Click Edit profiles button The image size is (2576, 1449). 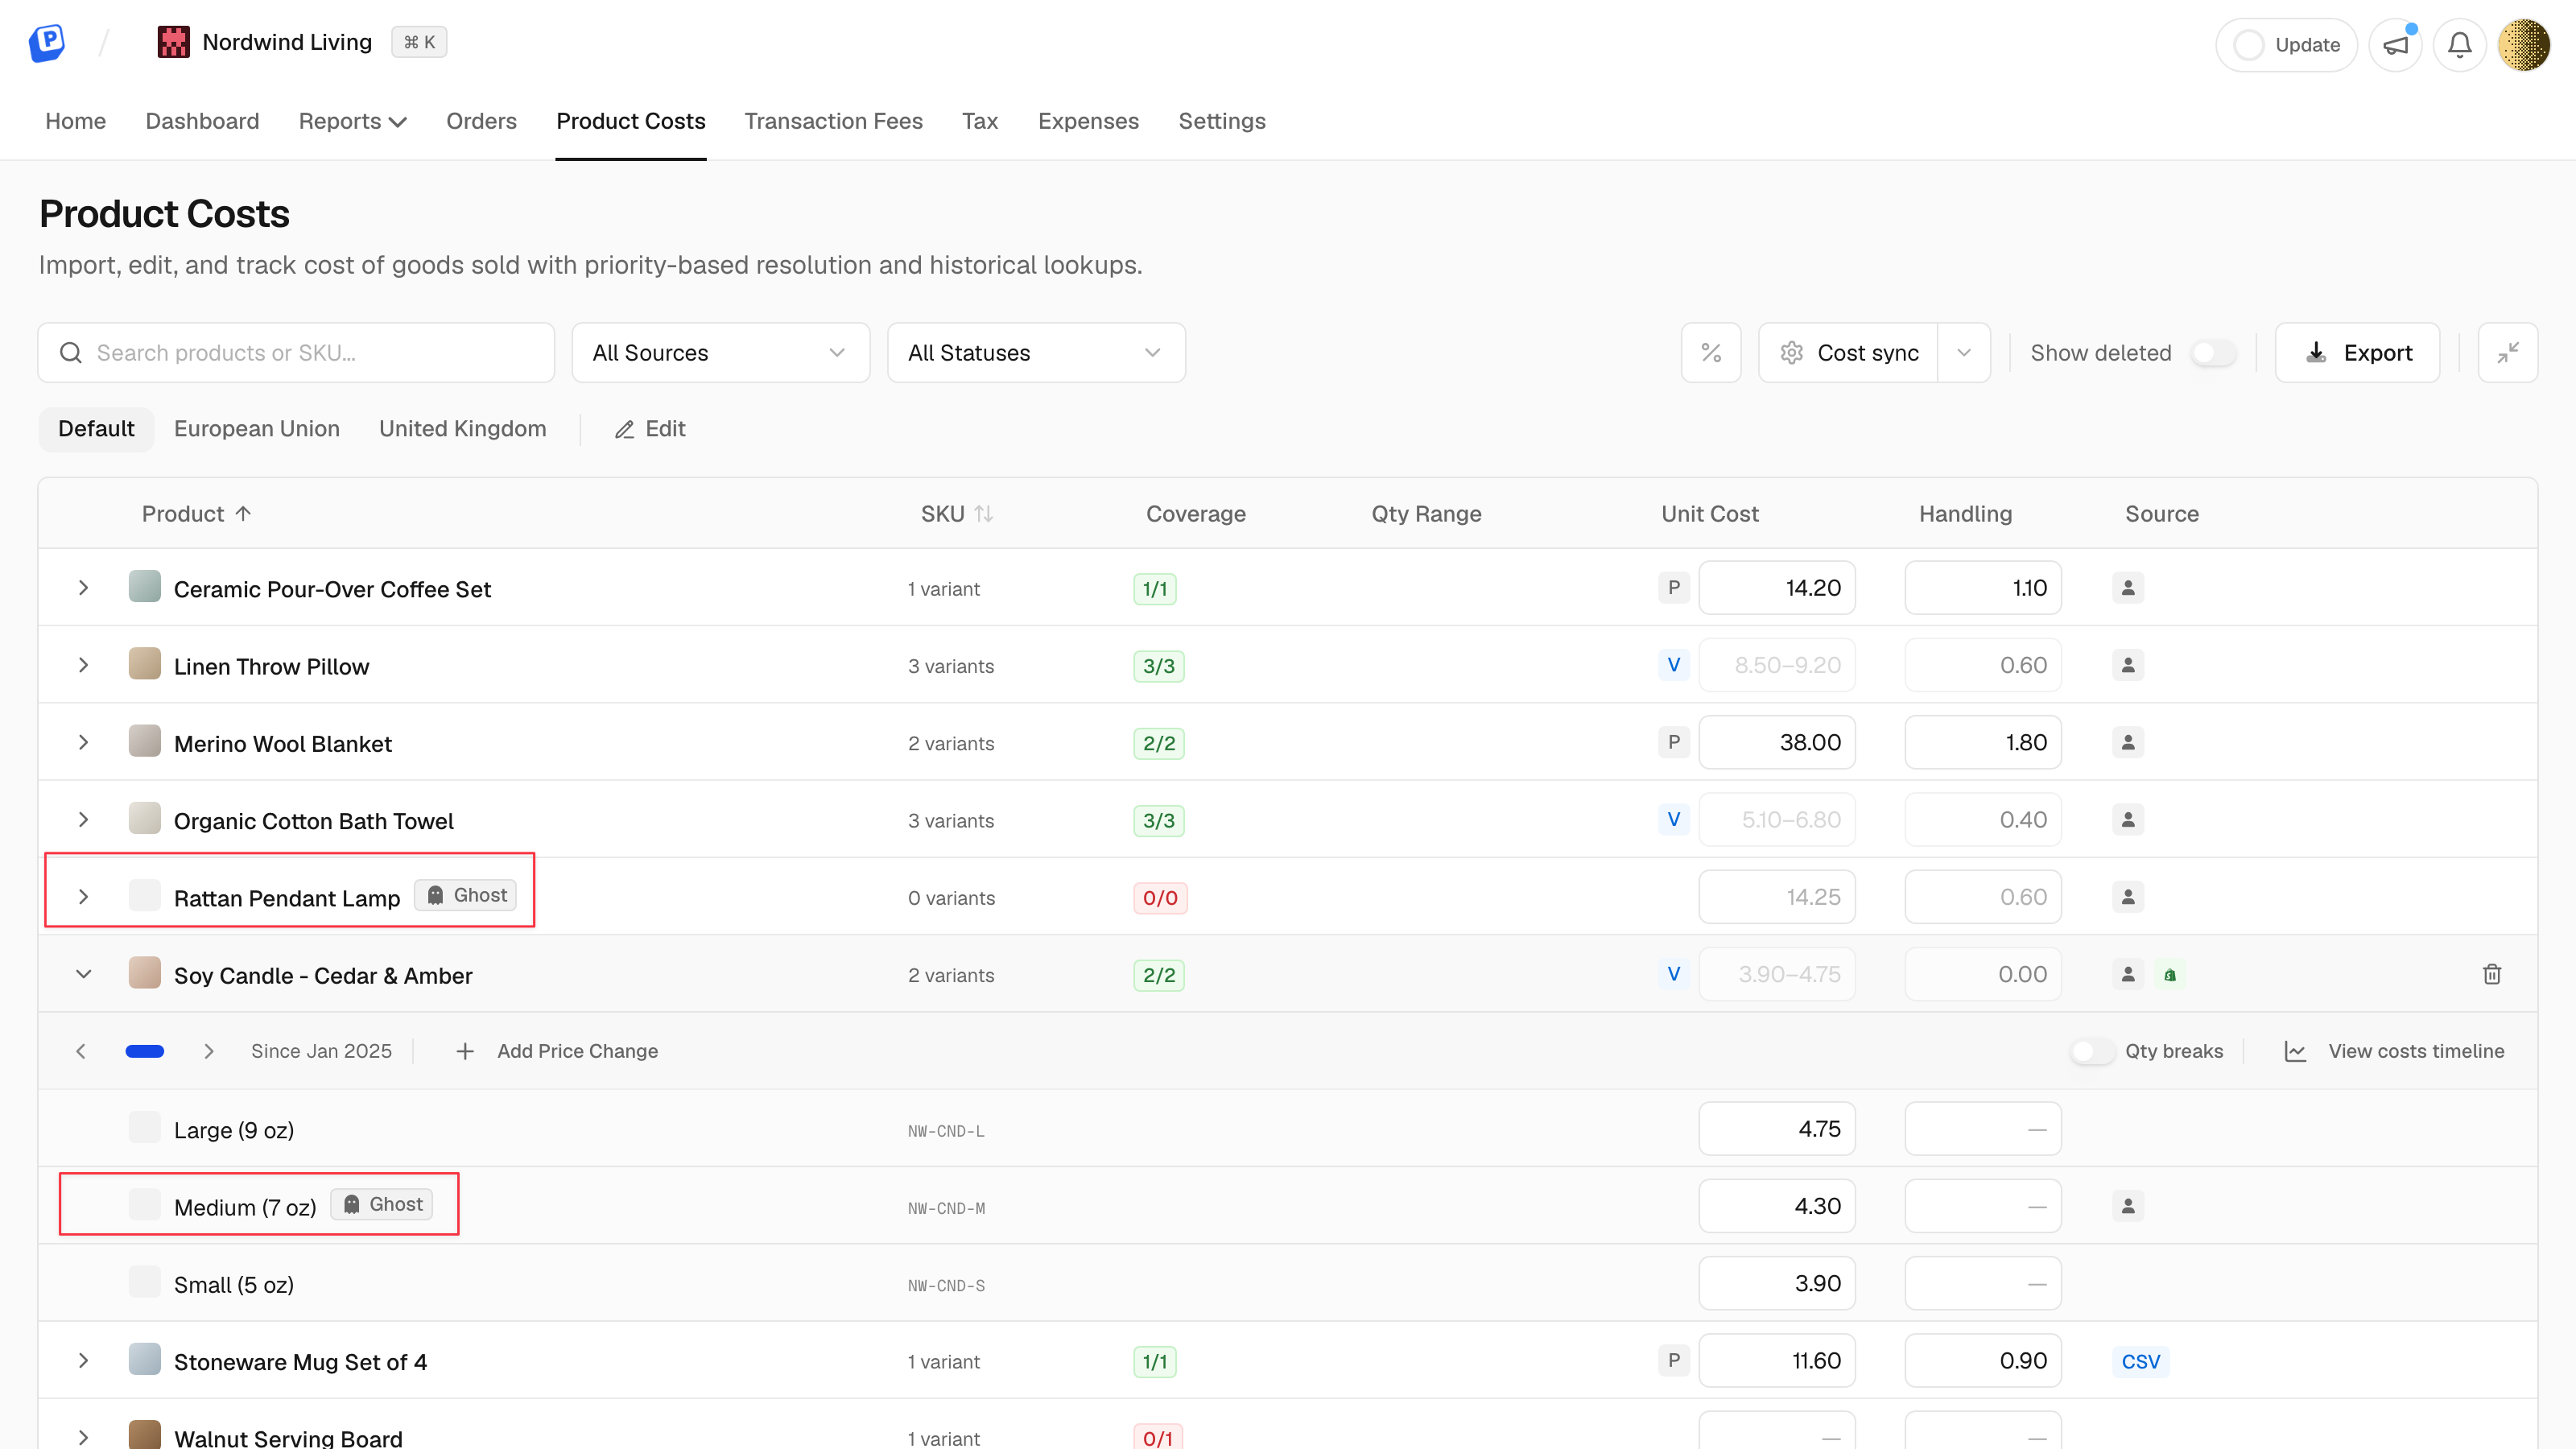pyautogui.click(x=650, y=429)
